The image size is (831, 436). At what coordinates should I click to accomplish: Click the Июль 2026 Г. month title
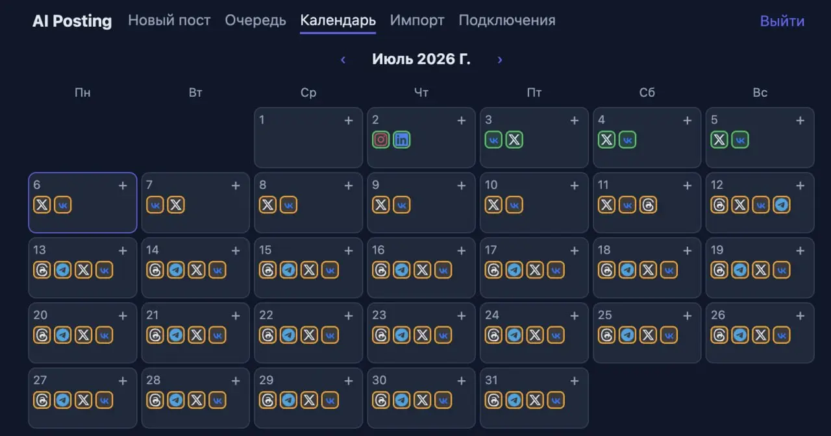421,60
